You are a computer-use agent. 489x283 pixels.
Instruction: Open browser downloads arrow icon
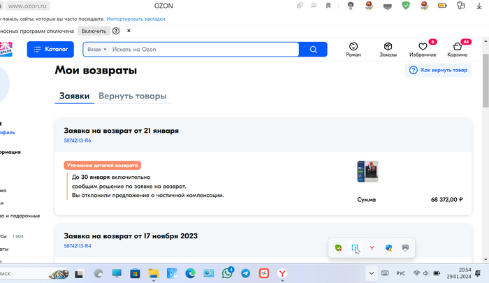479,6
